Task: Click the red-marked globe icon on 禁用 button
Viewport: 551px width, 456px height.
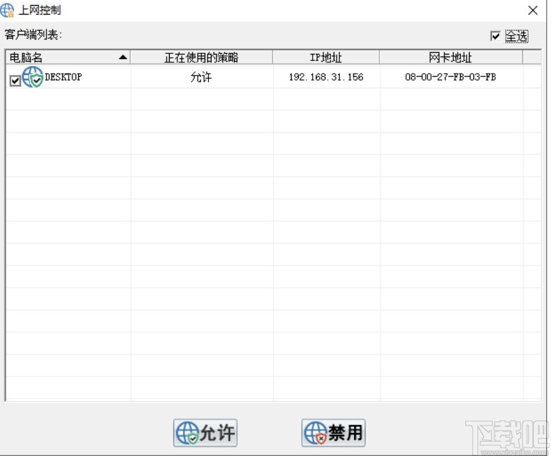Action: 315,433
